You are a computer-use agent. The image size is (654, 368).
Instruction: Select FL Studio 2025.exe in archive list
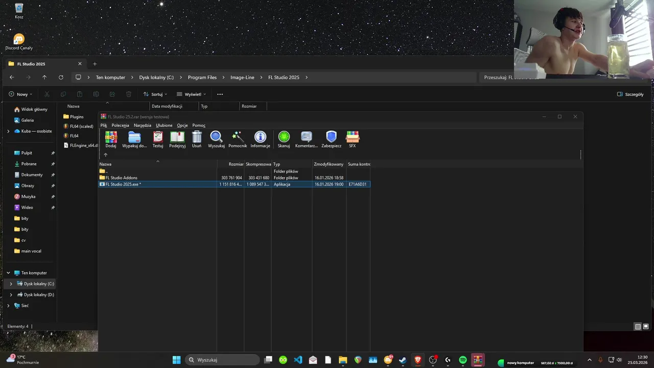(x=234, y=184)
